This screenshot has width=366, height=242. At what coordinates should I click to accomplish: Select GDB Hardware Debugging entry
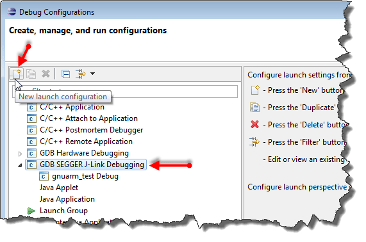click(x=84, y=153)
